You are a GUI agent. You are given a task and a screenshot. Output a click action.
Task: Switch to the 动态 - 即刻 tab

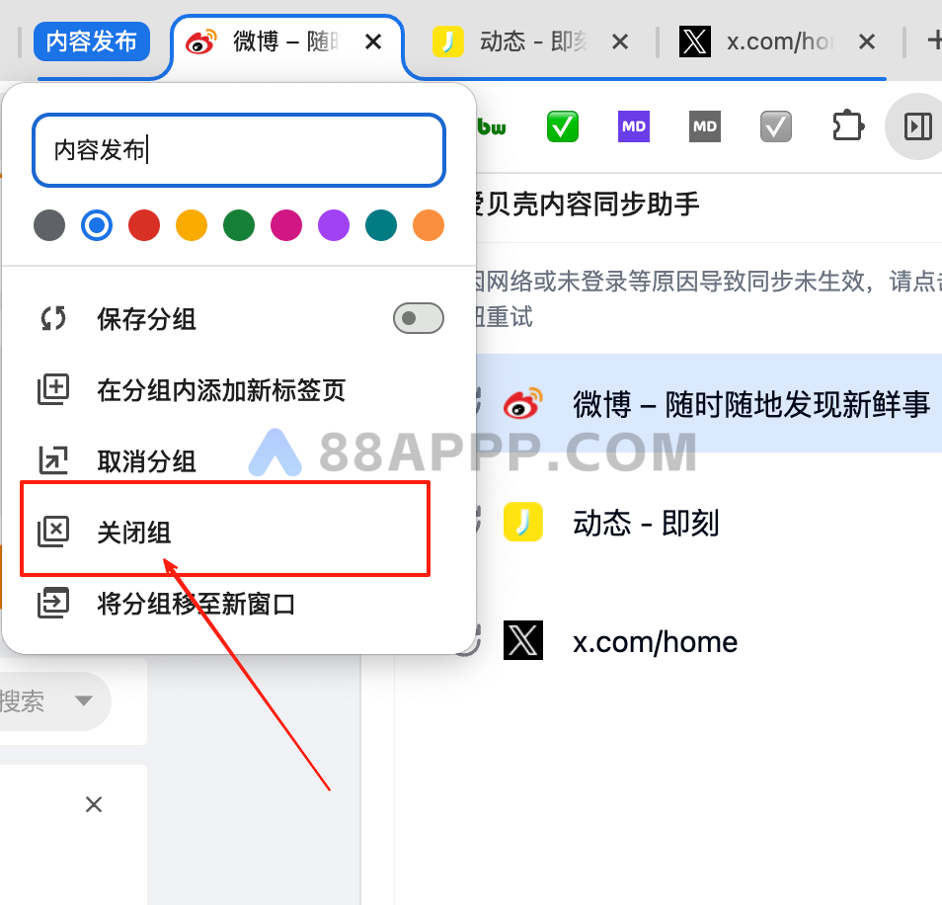pyautogui.click(x=531, y=42)
